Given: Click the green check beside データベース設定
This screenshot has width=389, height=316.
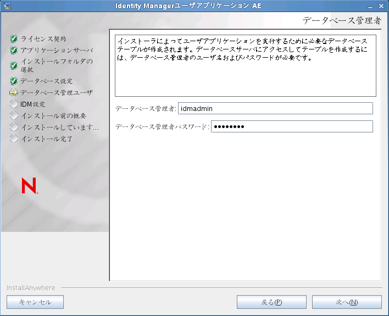Looking at the screenshot, I should [14, 81].
